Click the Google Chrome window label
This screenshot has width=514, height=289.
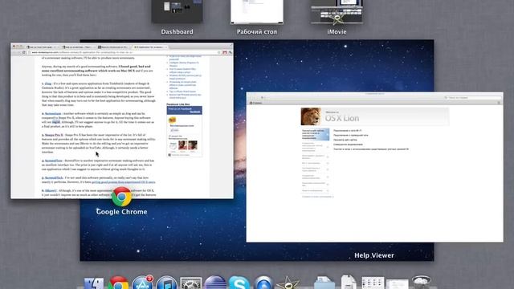point(121,212)
